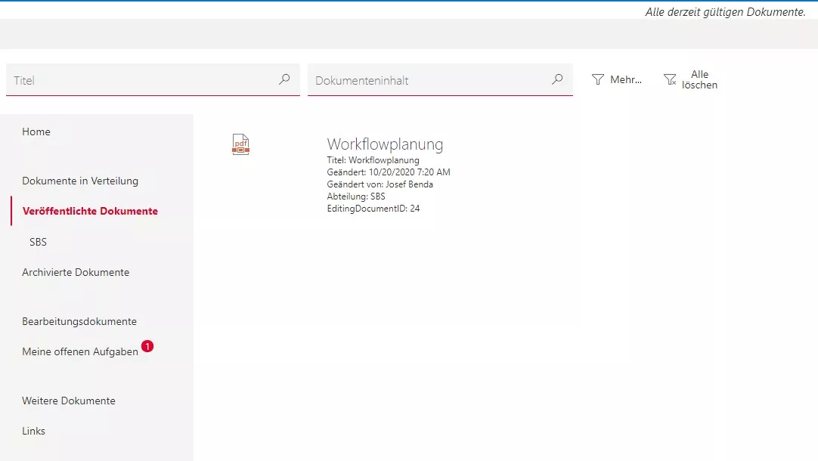Open the SBS subcategory
Screen dimensions: 818x461
[37, 241]
